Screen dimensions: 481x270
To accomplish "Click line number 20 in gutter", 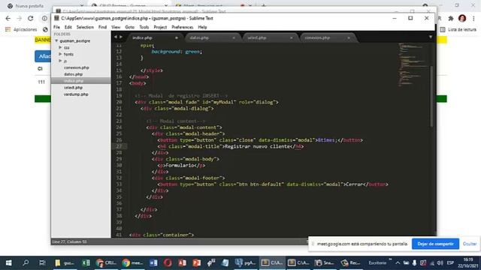I will coord(119,102).
